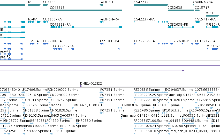The height and width of the screenshot is (135, 220).
Task: Click the RE31486.5prime EST label
Action: point(147,110)
